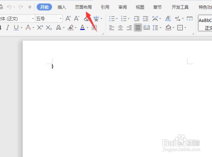Toggle italic formatting

pyautogui.click(x=8, y=28)
